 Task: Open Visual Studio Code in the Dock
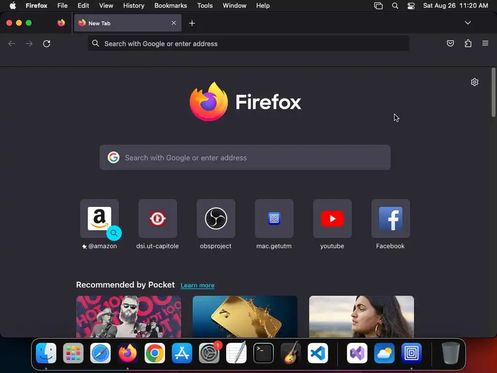[x=317, y=353]
